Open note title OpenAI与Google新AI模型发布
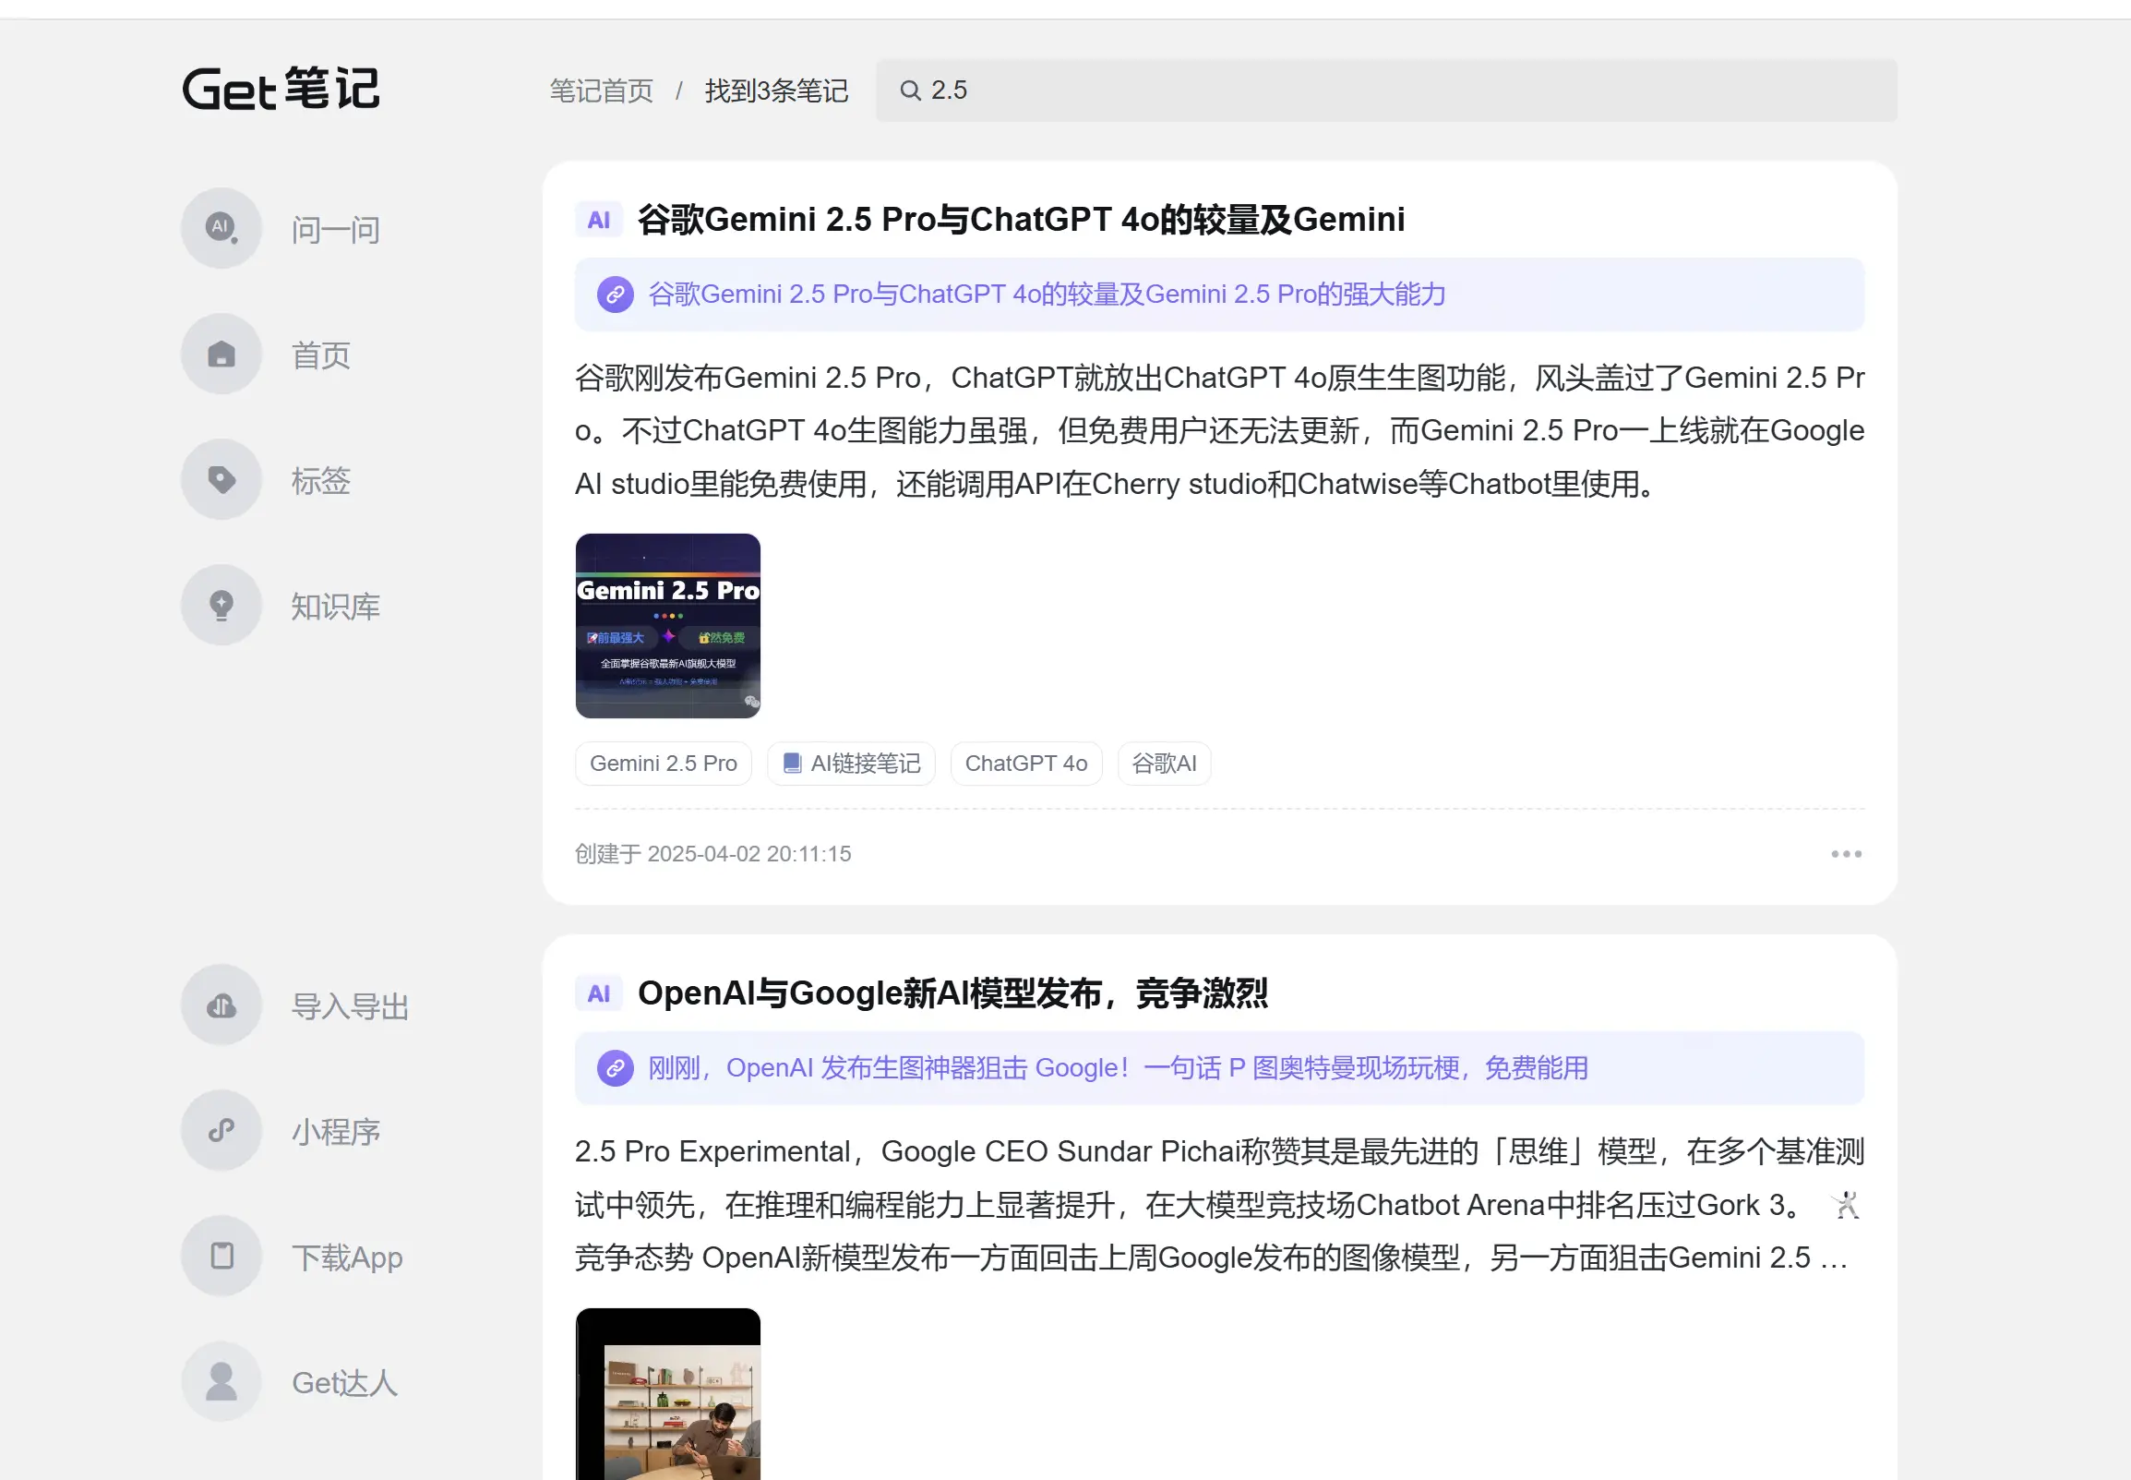Image resolution: width=2131 pixels, height=1480 pixels. point(952,994)
